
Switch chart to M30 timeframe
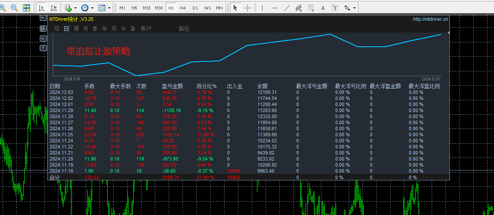[159, 8]
